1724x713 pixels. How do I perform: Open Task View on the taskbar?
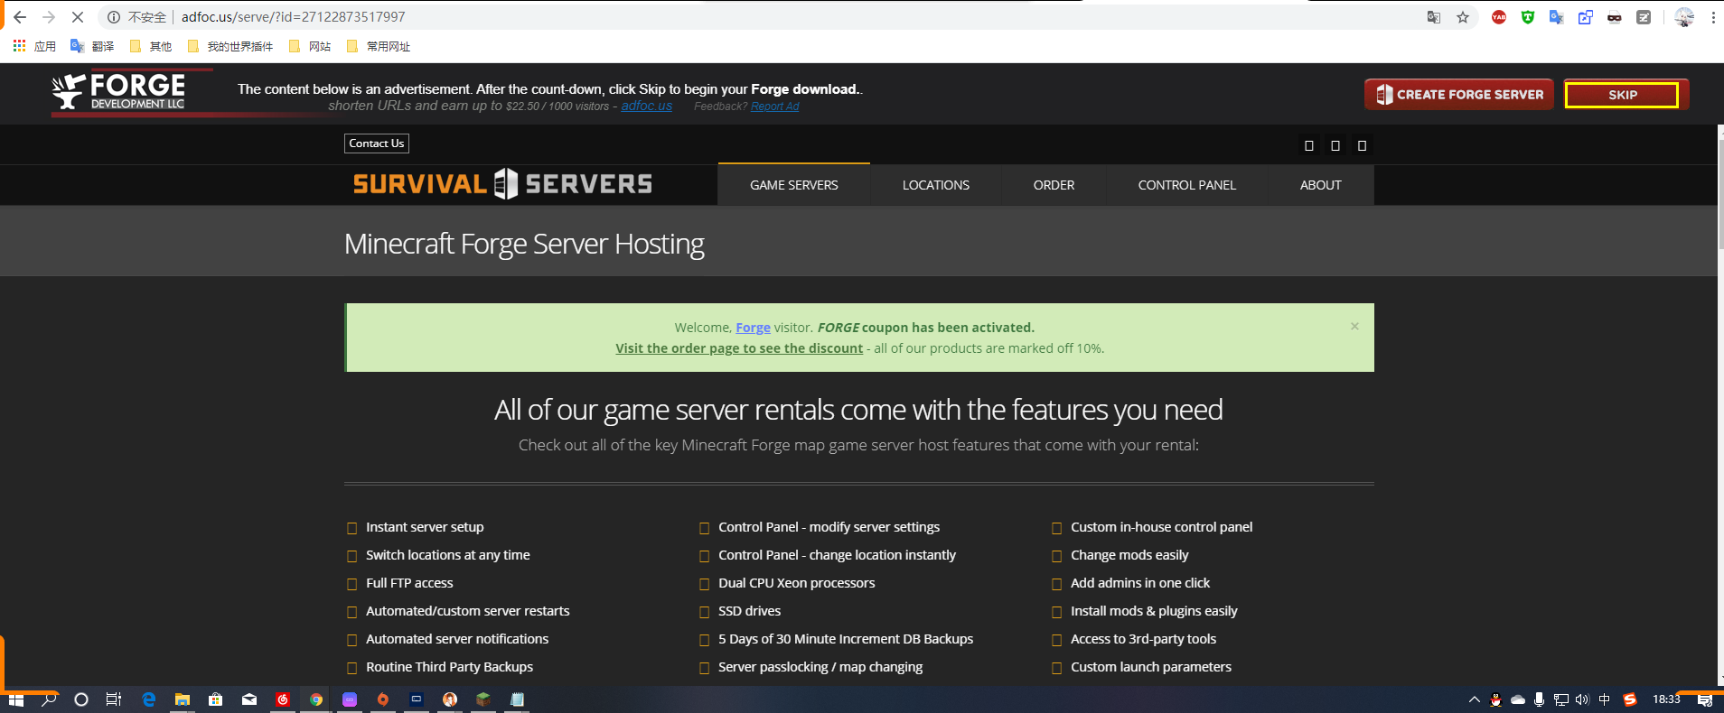(x=114, y=699)
